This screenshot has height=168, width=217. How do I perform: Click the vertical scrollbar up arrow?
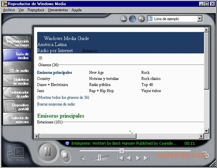(x=206, y=30)
